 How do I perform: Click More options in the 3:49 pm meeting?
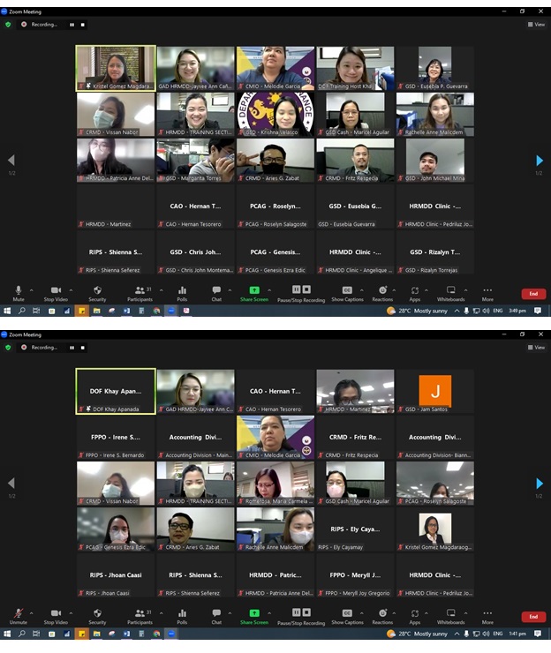(x=487, y=293)
